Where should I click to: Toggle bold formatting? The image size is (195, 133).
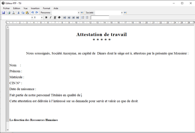(46, 17)
